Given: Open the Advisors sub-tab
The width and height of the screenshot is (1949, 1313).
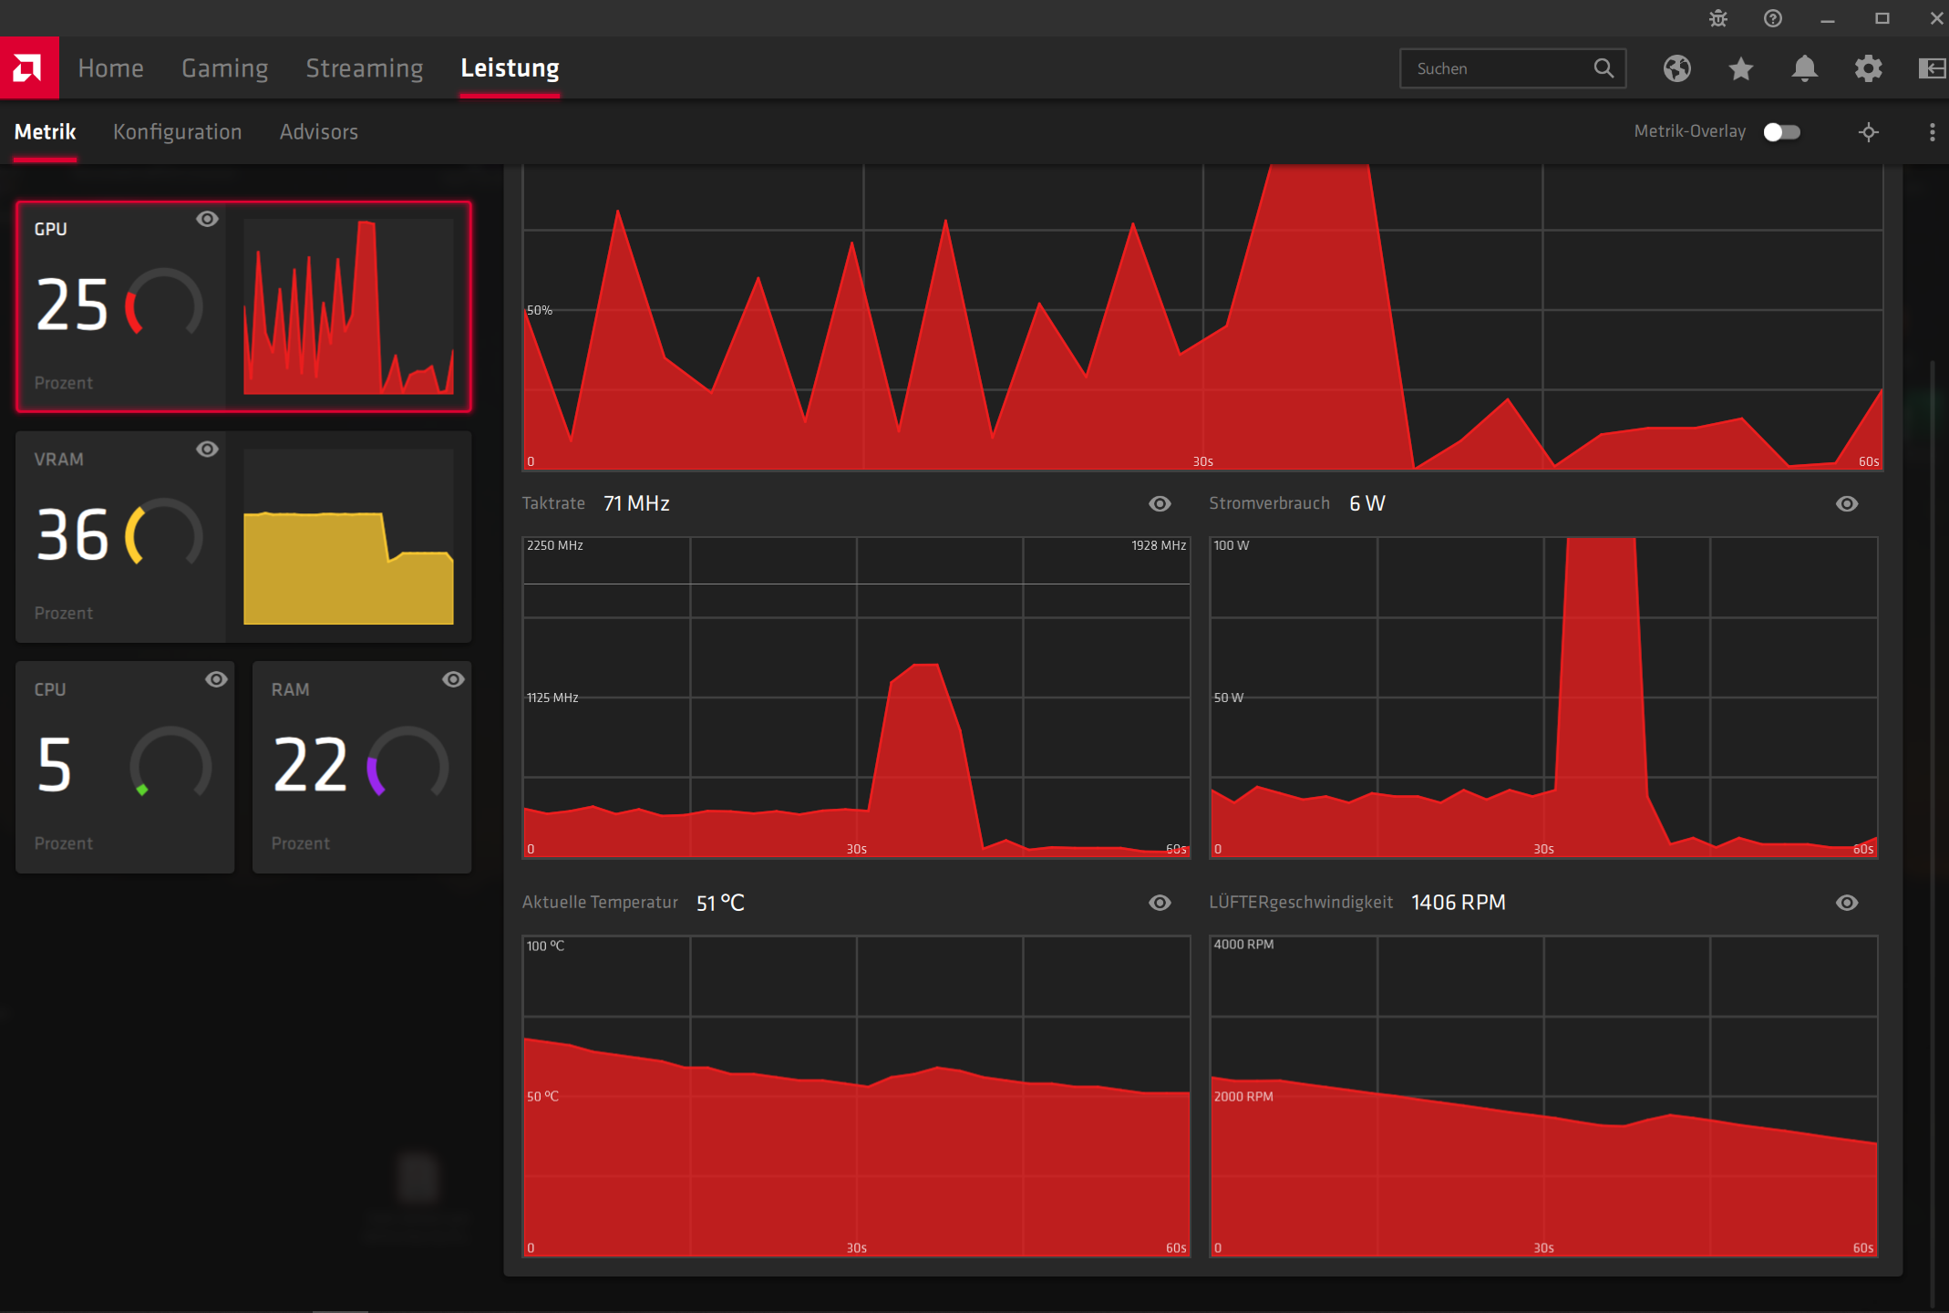Looking at the screenshot, I should 318,132.
